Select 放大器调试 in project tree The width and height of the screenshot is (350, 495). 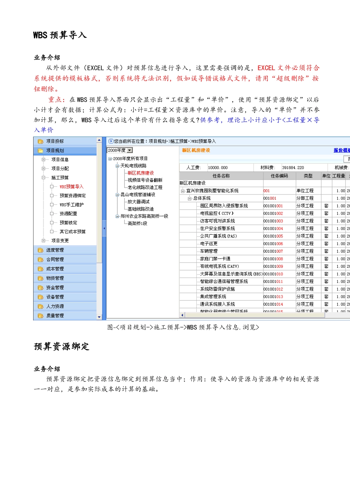click(139, 202)
